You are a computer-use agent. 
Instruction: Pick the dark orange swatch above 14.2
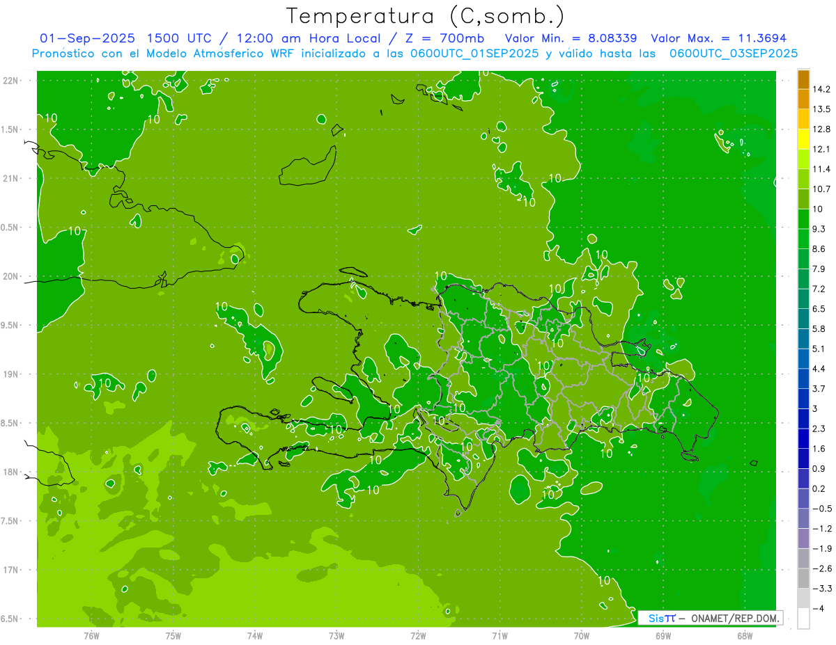pos(803,79)
